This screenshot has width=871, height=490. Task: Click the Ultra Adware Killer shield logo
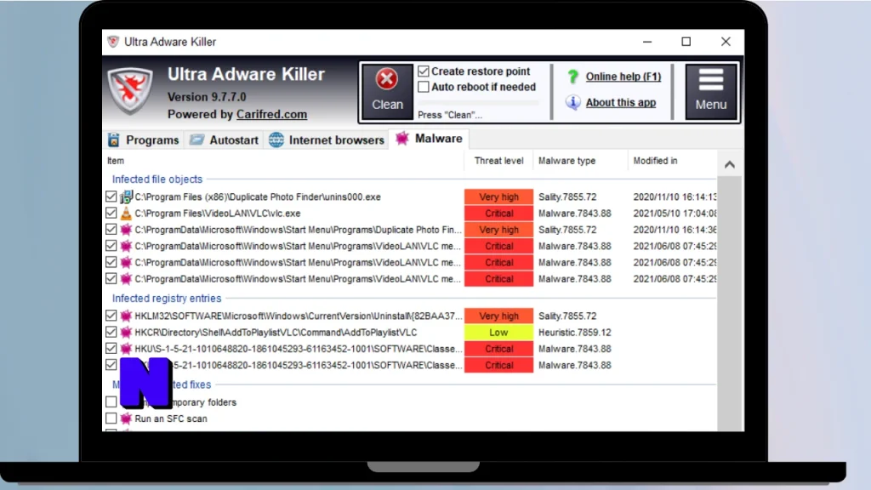tap(130, 90)
